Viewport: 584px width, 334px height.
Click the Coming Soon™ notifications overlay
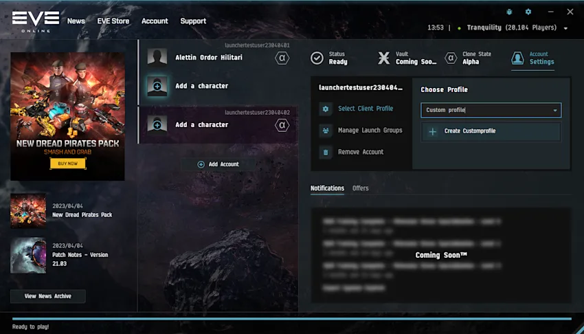pyautogui.click(x=441, y=255)
